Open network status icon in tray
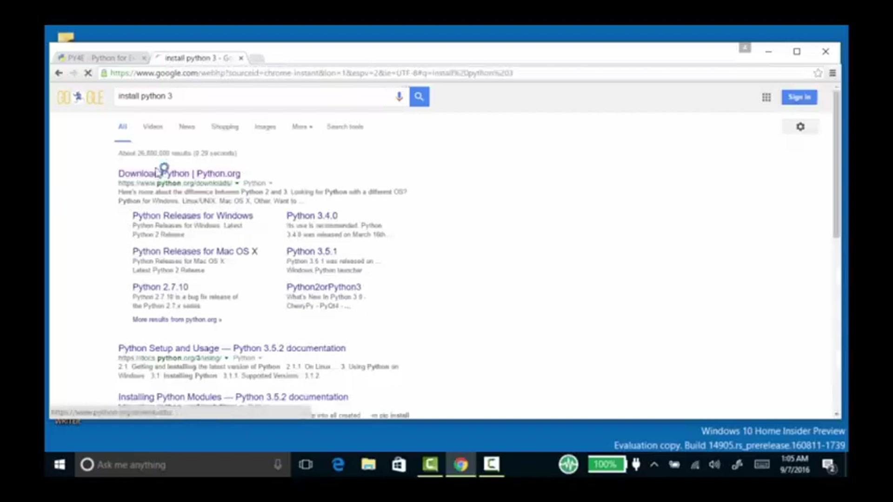893x502 pixels. coord(695,464)
